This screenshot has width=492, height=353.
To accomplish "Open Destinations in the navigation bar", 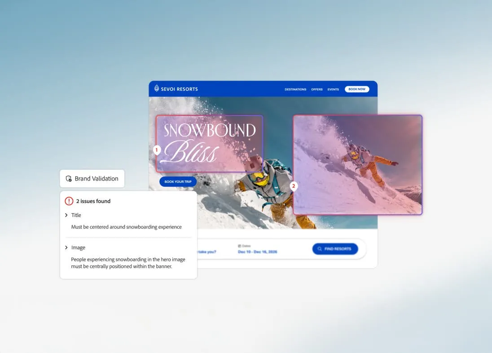I will [x=295, y=89].
